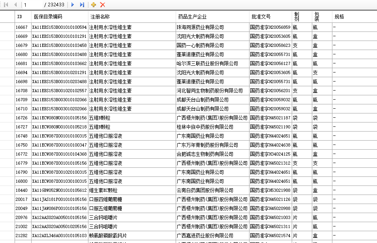Select the row header of ID 16726
The image size is (377, 243).
[x=7, y=118]
